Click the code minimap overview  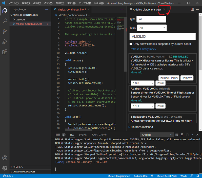(x=120, y=24)
